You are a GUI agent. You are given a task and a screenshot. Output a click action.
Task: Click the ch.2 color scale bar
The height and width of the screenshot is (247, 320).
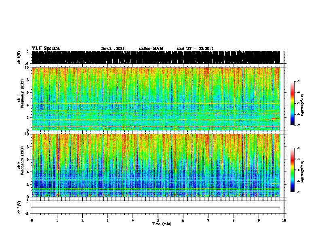coord(292,170)
